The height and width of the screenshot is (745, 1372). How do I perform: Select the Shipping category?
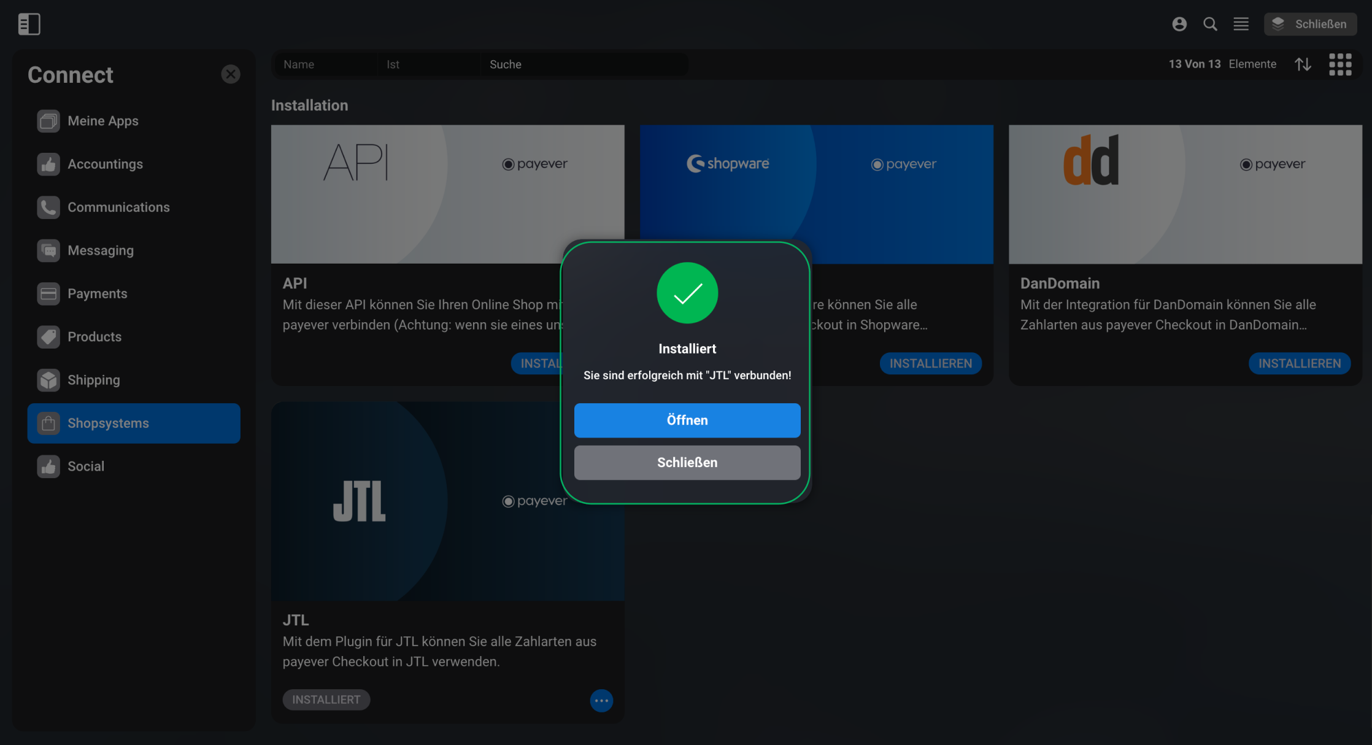134,380
